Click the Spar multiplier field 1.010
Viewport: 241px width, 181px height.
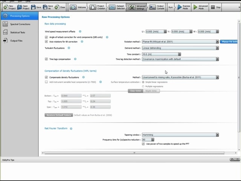tap(71, 107)
